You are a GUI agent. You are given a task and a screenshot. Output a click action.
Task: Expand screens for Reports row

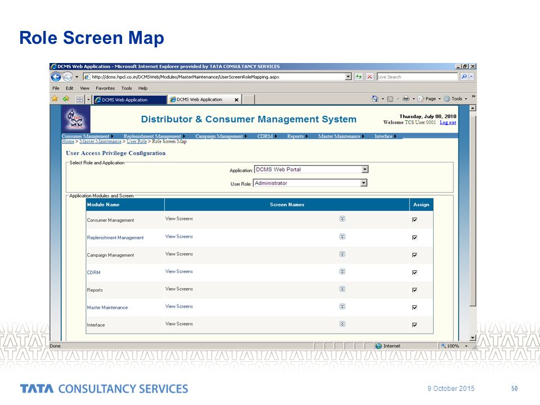(x=343, y=289)
